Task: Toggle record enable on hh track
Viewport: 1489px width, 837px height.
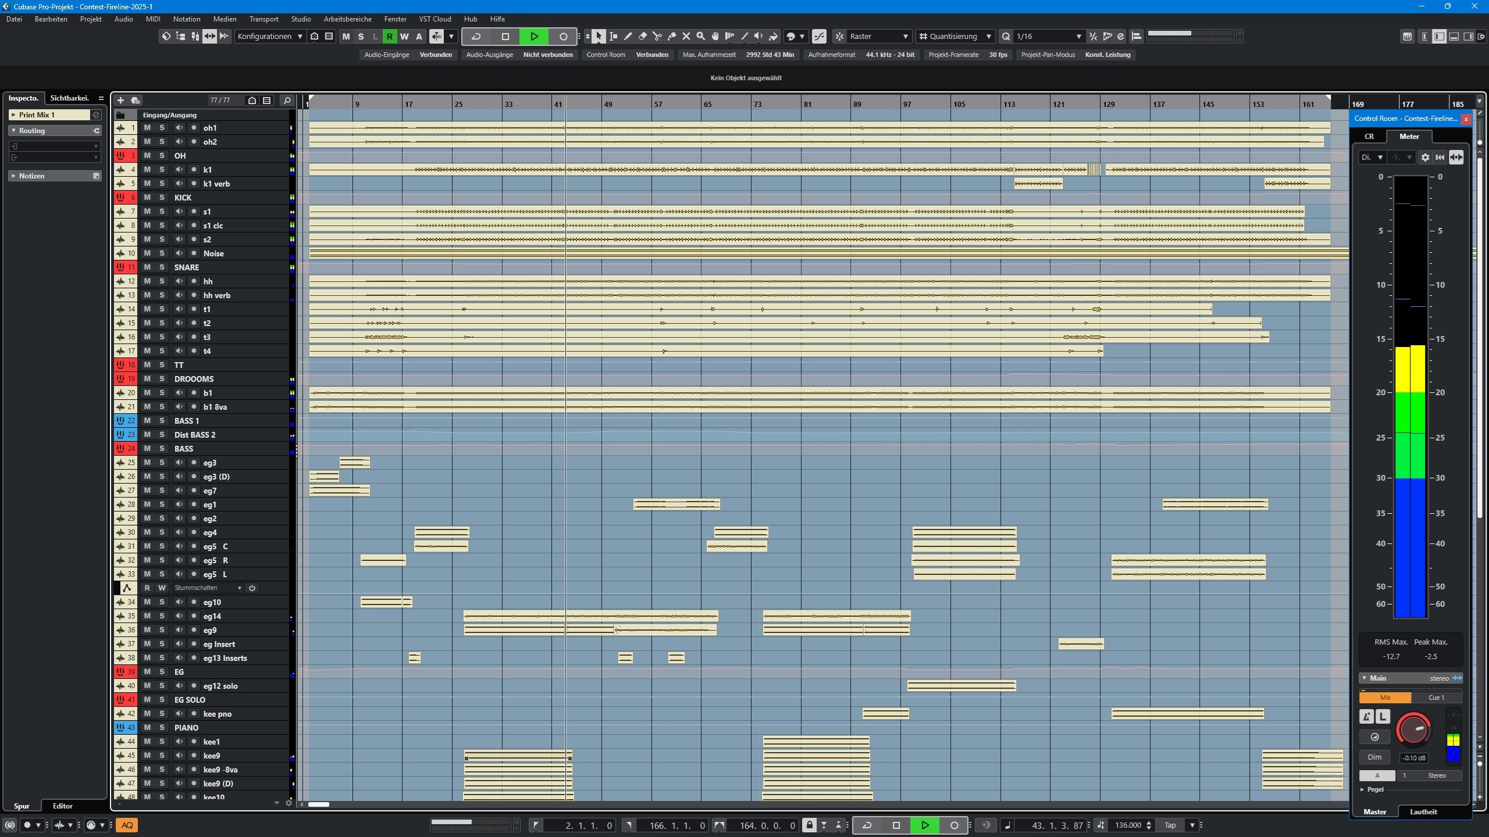Action: tap(194, 281)
